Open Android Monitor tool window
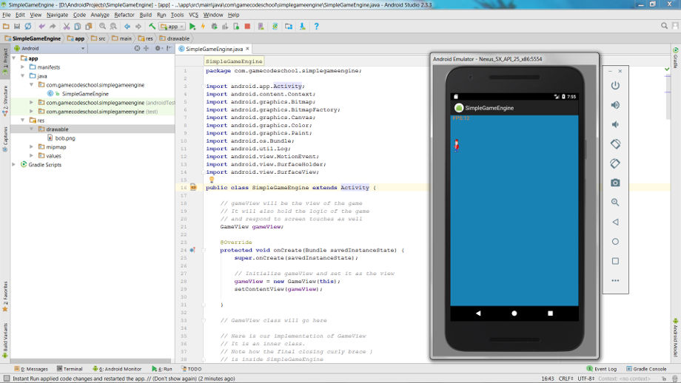681x383 pixels. click(117, 369)
